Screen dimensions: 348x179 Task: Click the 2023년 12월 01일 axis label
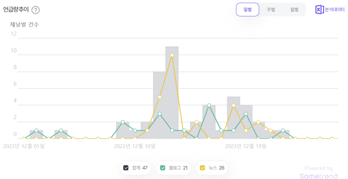click(24, 146)
